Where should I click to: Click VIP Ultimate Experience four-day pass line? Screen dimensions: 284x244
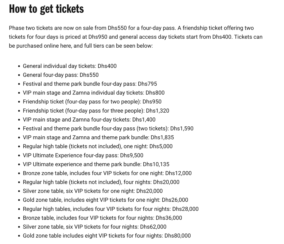tap(83, 155)
